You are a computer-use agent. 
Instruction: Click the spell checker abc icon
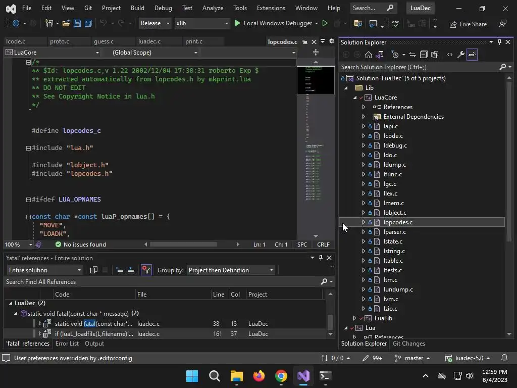point(395,23)
